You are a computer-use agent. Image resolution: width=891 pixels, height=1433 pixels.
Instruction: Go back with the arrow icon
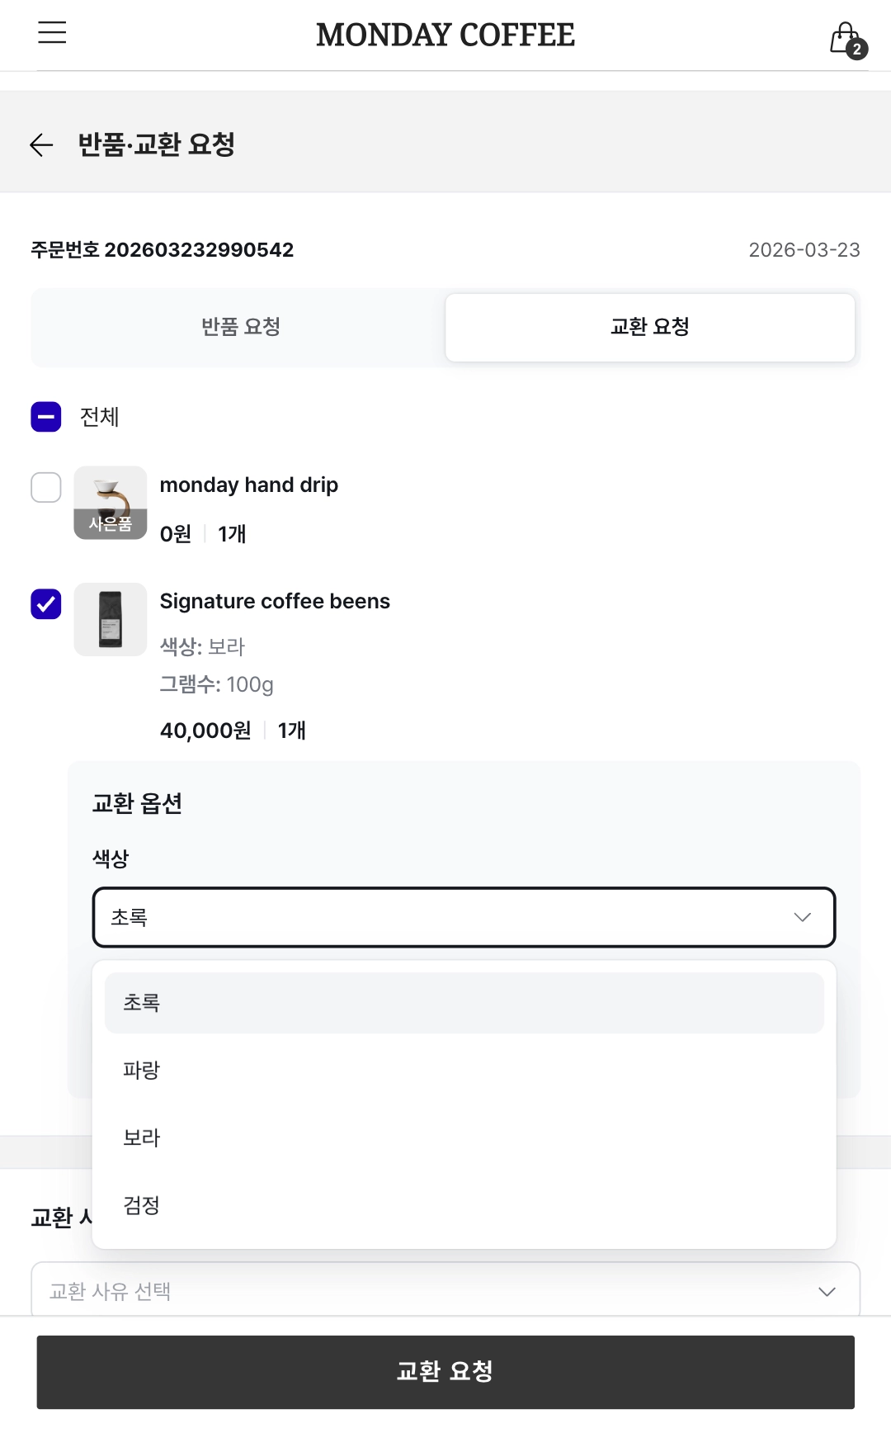(41, 145)
